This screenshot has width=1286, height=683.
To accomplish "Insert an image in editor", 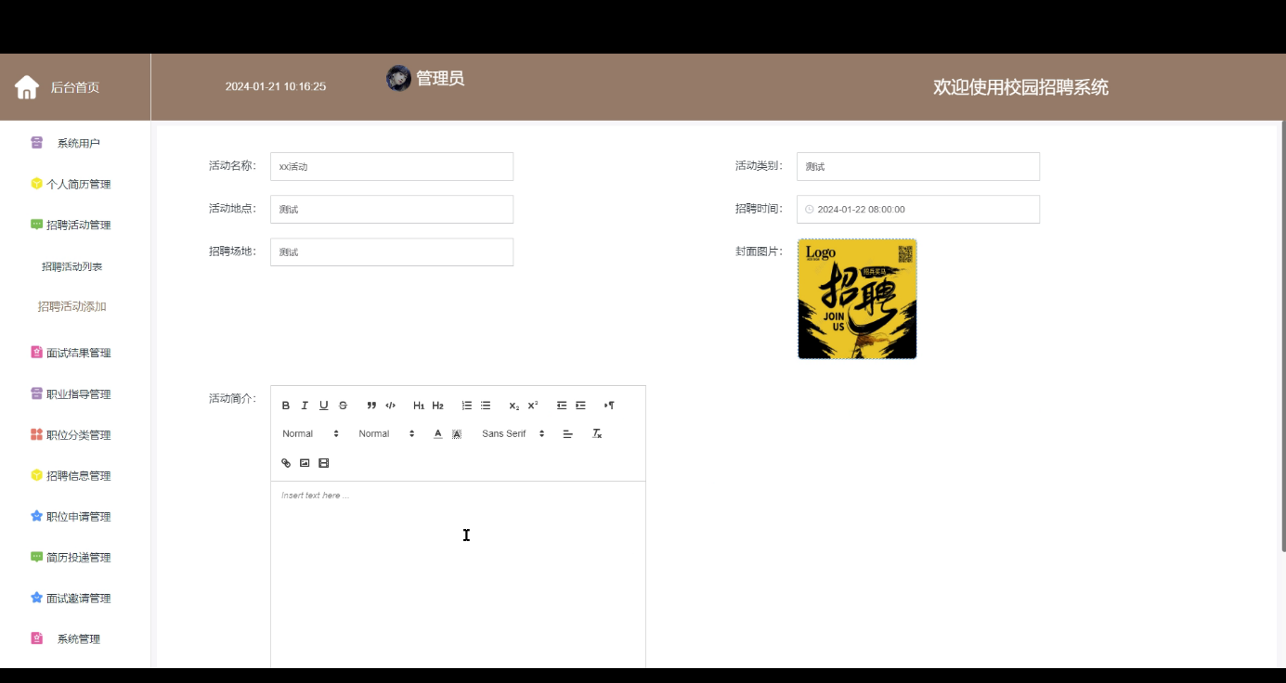I will pos(305,463).
